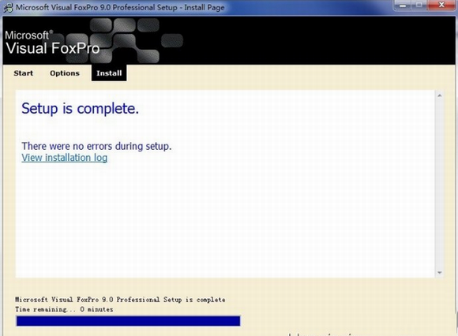Click the blue installation progress bar

tap(128, 321)
